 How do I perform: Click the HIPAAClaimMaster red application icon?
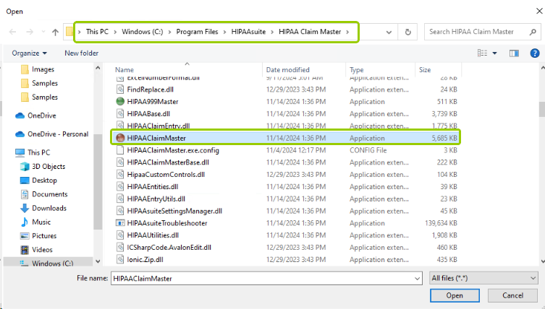coord(120,138)
